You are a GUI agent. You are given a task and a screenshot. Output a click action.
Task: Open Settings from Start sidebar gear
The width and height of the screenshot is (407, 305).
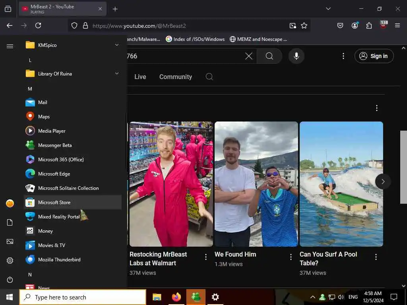pyautogui.click(x=10, y=261)
